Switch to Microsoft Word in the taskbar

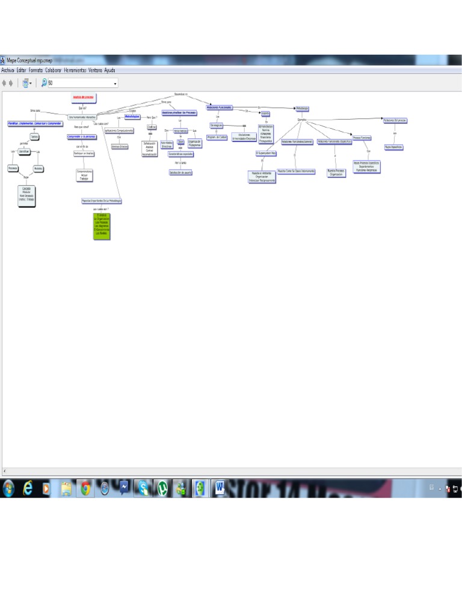tap(219, 488)
